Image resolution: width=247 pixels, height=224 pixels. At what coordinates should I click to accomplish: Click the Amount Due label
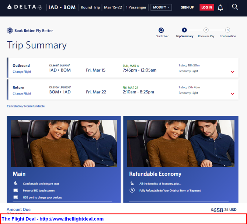(x=18, y=209)
